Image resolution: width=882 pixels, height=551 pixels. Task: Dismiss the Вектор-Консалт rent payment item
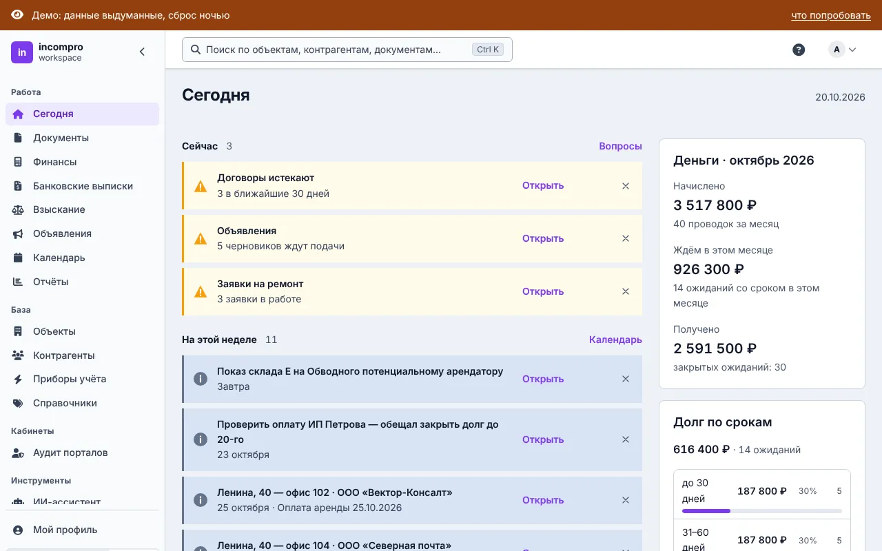click(626, 500)
